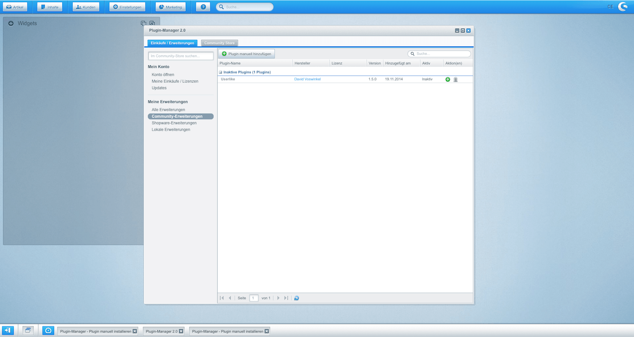Screen dimensions: 634x337
Task: Collapse the Inaktive Plugins group
Action: click(x=220, y=72)
